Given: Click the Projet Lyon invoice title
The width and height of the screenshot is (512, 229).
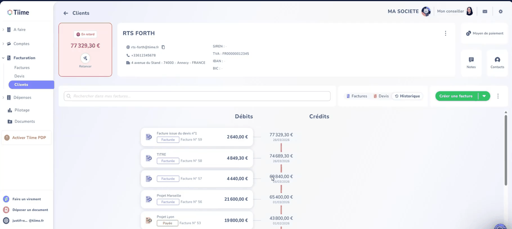Looking at the screenshot, I should 166,217.
